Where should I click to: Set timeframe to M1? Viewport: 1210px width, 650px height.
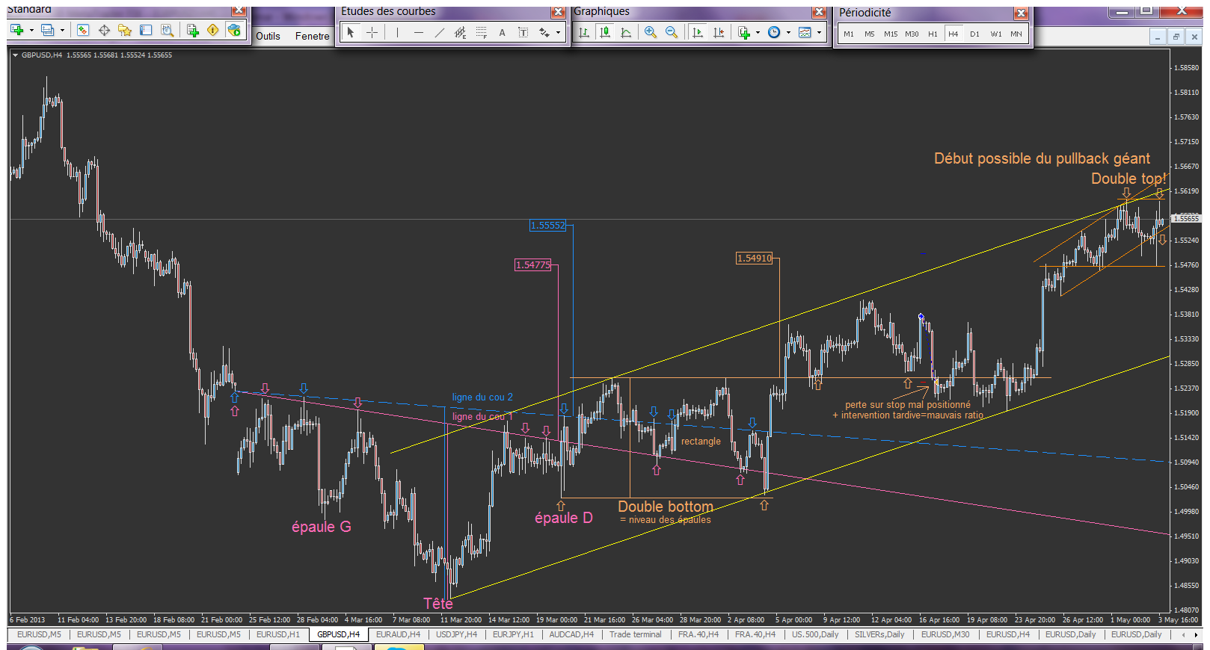849,34
